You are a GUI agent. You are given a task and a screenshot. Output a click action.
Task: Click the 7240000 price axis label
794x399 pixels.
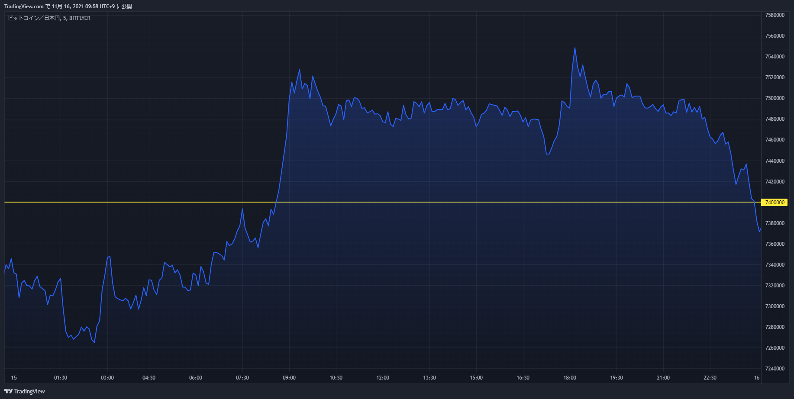pyautogui.click(x=775, y=369)
